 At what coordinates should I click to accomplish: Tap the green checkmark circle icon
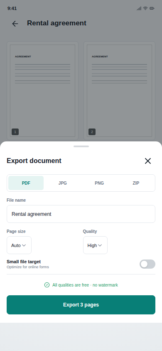[47, 285]
